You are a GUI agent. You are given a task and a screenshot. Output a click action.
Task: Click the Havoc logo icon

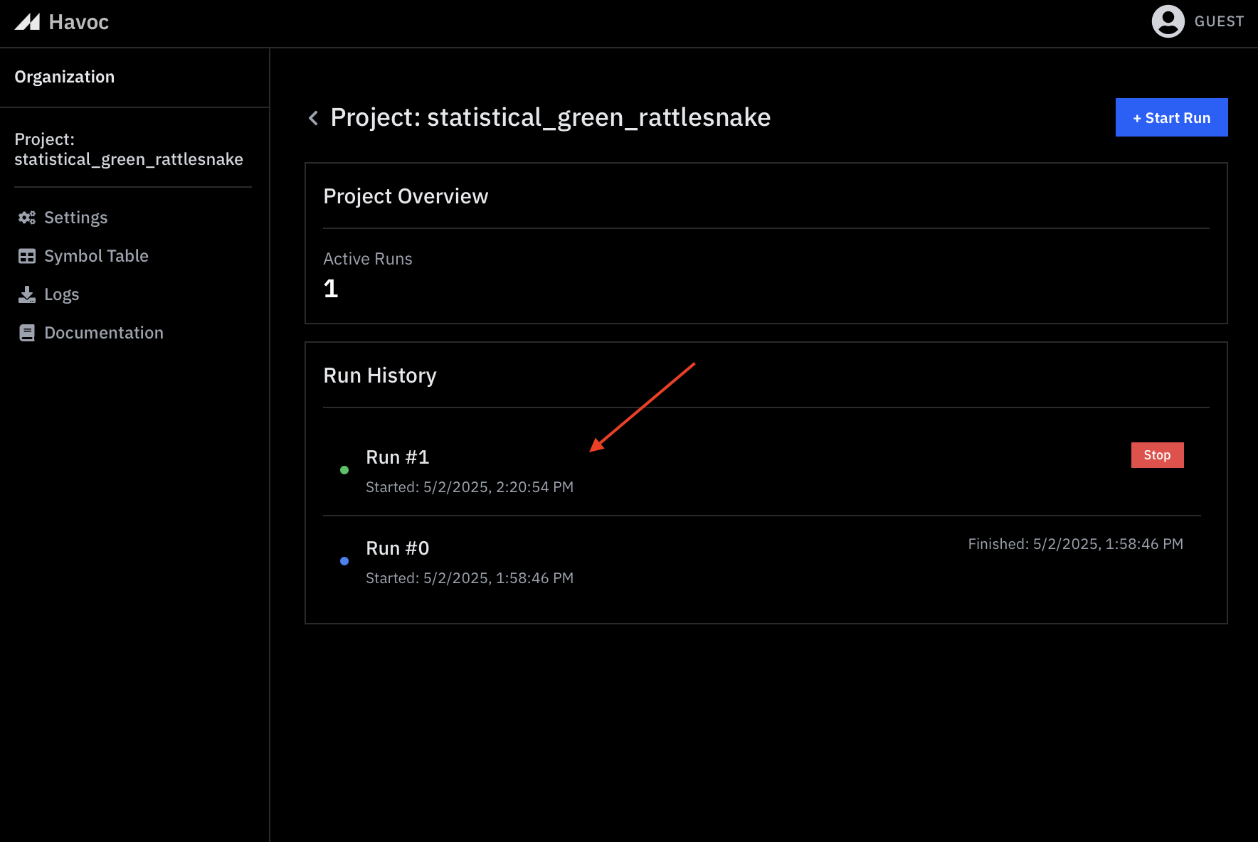click(x=28, y=21)
